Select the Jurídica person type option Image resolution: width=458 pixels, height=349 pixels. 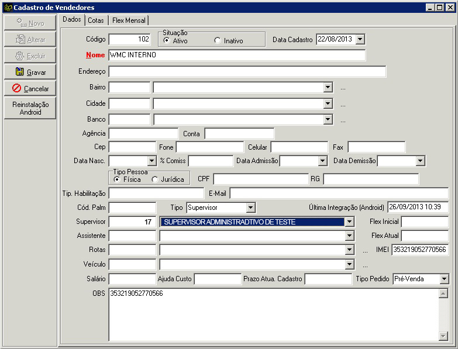click(x=155, y=179)
